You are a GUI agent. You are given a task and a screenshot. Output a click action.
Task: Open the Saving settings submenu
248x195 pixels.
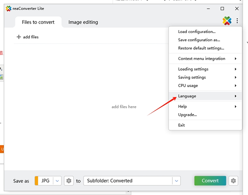205,77
